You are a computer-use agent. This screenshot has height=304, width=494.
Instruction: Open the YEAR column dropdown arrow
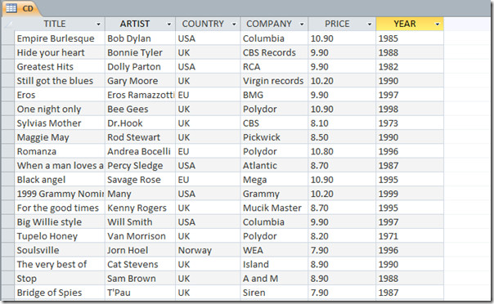(438, 25)
